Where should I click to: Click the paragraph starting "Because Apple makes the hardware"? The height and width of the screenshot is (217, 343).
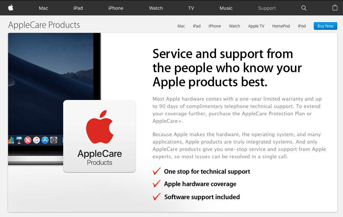point(239,146)
